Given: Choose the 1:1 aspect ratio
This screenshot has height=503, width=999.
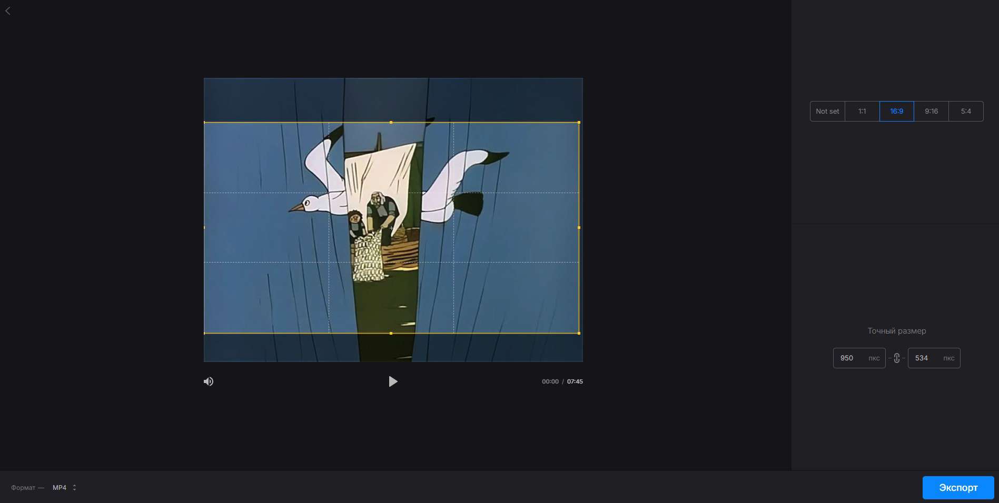Looking at the screenshot, I should (x=862, y=112).
